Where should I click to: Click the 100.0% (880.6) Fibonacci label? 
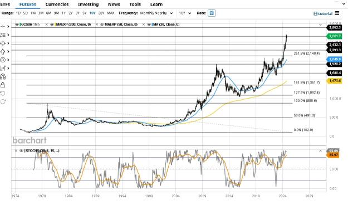point(305,101)
